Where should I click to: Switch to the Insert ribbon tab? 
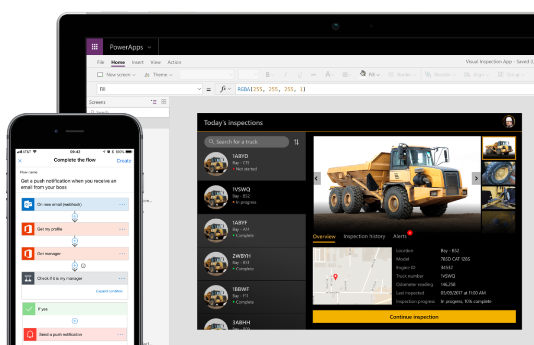pyautogui.click(x=137, y=62)
